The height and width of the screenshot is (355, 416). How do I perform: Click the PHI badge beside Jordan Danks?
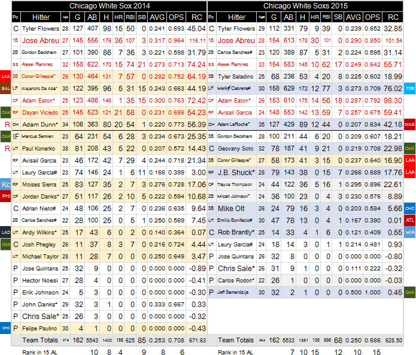[x=5, y=196]
